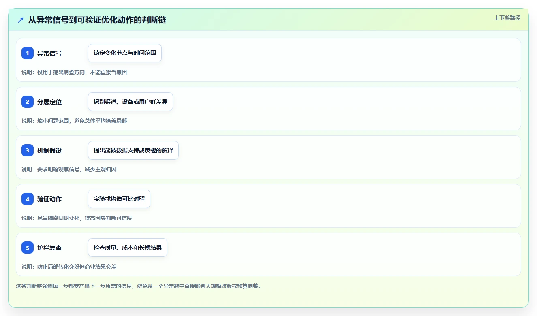This screenshot has width=537, height=316.
Task: Click the 检查质量、成本和长期结果 chip
Action: [x=128, y=248]
